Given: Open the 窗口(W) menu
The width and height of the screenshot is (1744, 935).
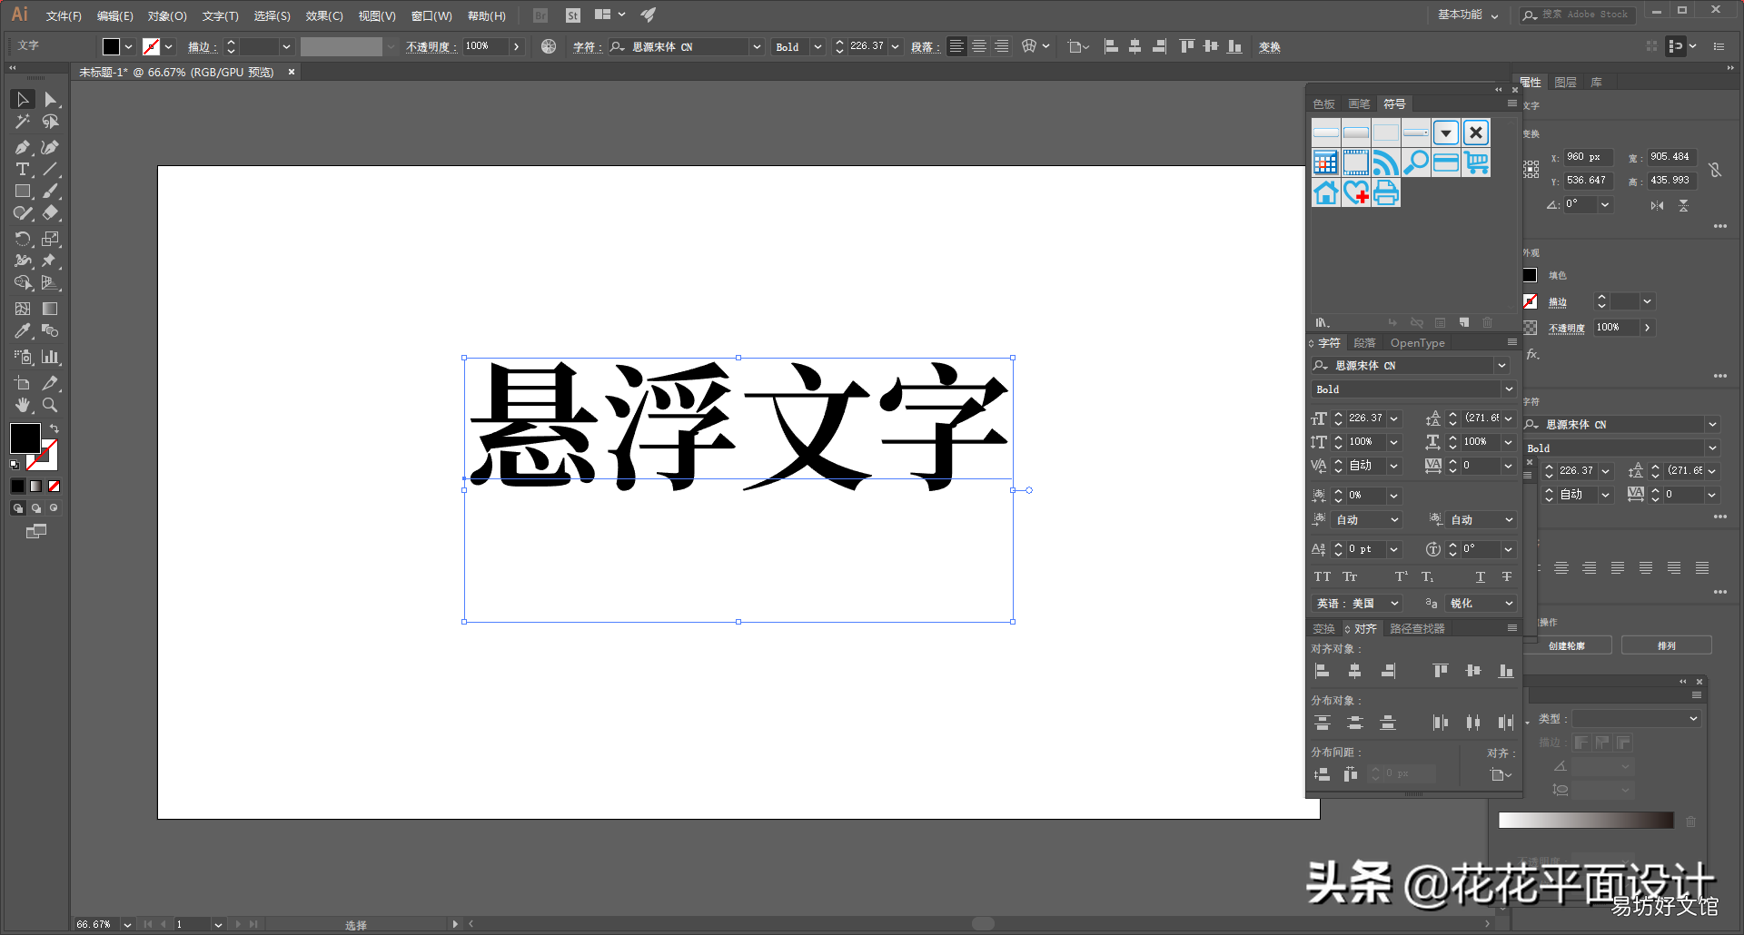Looking at the screenshot, I should [x=431, y=15].
